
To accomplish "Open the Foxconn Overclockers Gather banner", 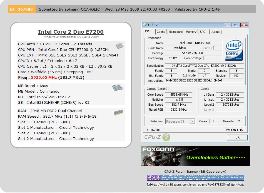I will [x=195, y=156].
